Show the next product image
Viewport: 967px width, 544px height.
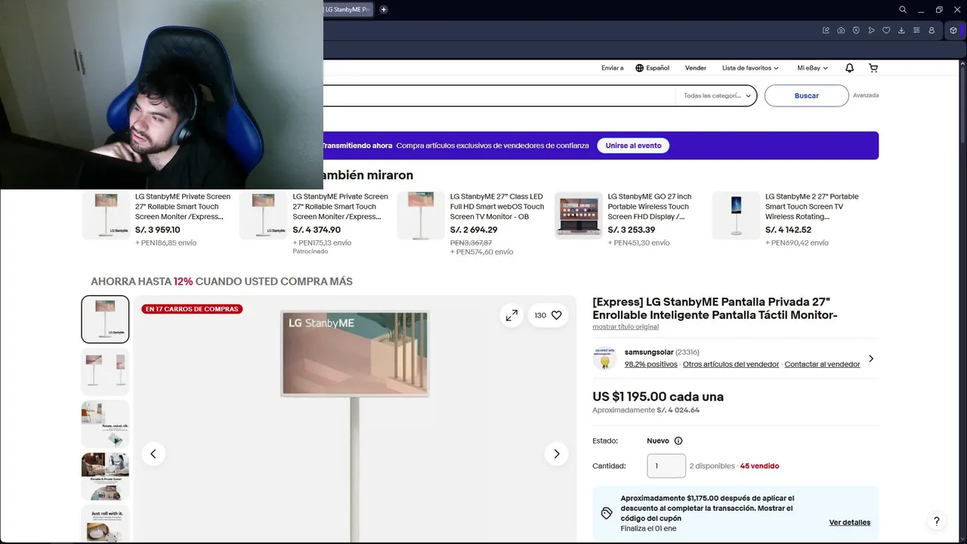(x=557, y=454)
